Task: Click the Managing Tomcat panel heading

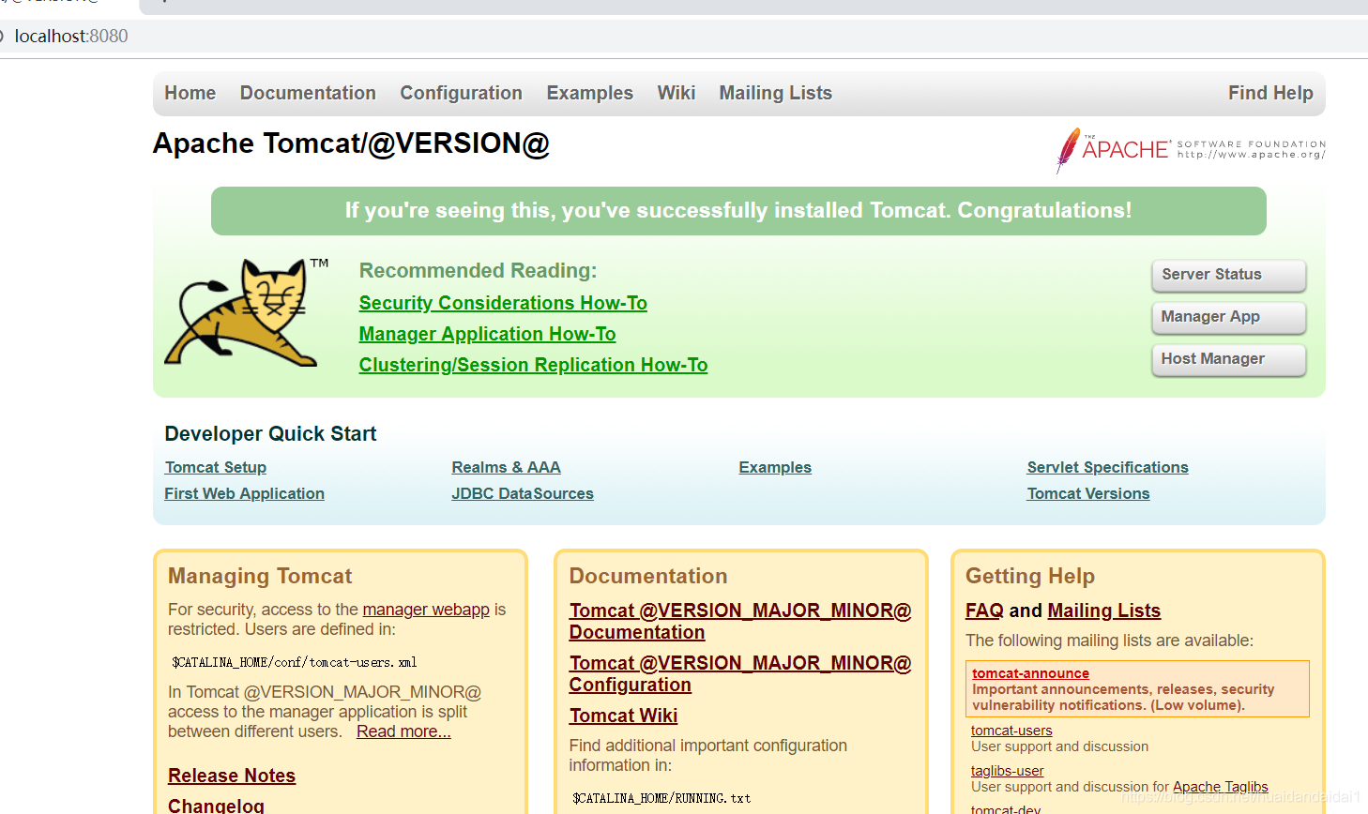Action: tap(260, 576)
